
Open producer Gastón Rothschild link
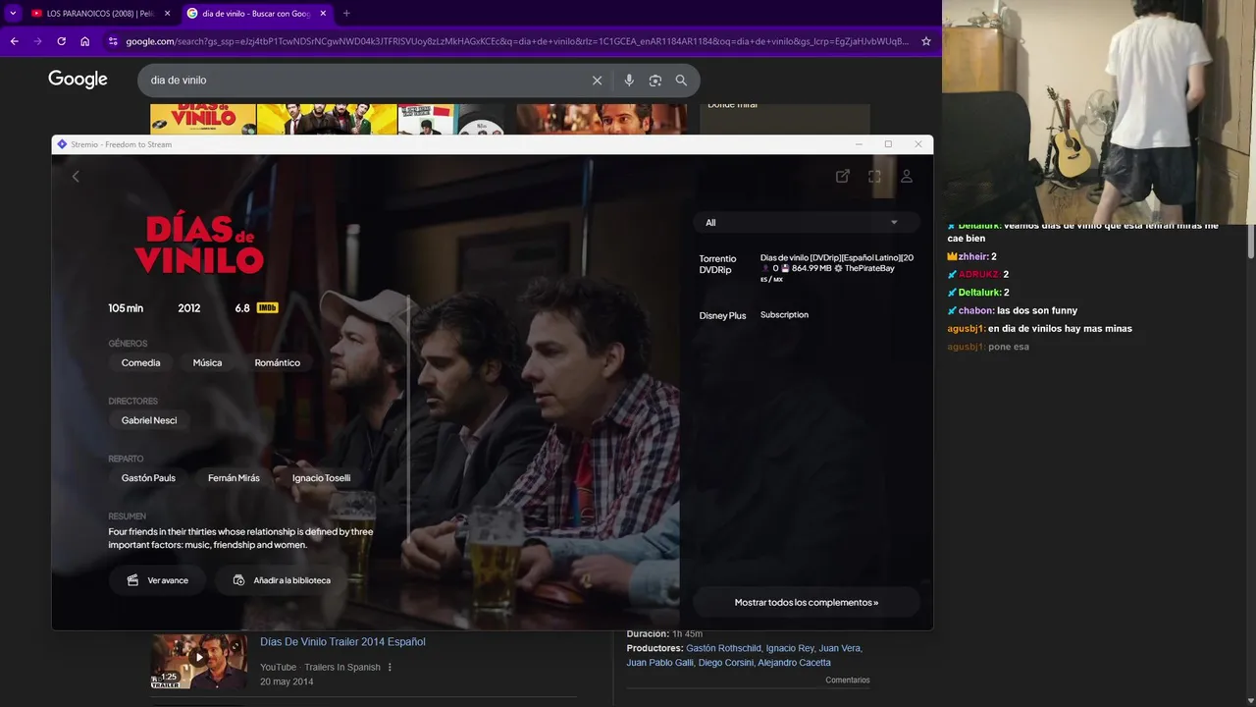pos(724,648)
